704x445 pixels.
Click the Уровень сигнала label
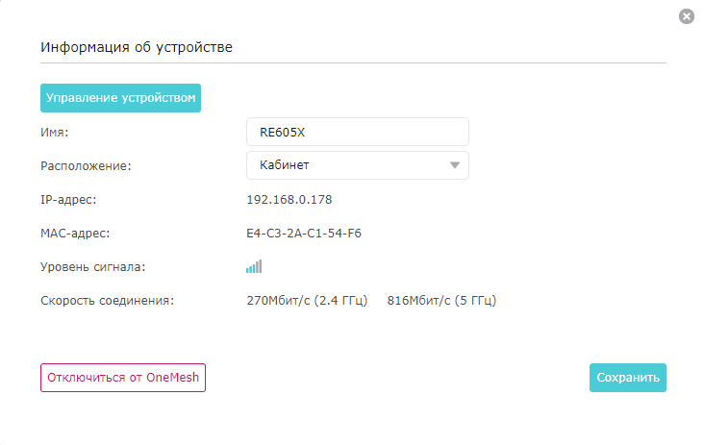pyautogui.click(x=93, y=267)
